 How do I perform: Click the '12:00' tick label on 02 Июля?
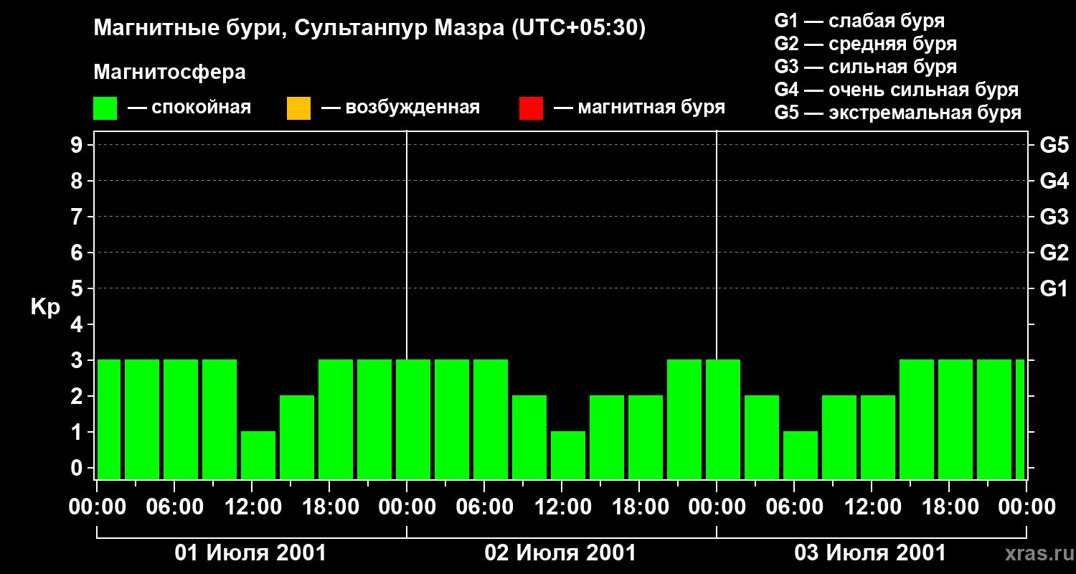point(562,507)
